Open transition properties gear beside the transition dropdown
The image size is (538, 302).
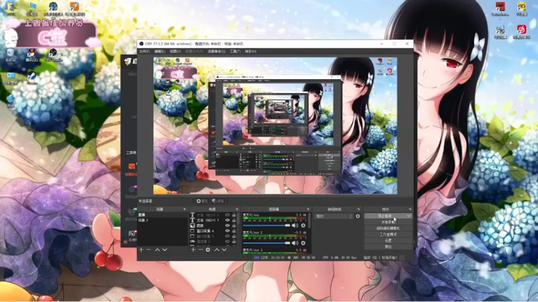click(x=358, y=216)
